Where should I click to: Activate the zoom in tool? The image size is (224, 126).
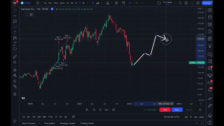(15, 62)
